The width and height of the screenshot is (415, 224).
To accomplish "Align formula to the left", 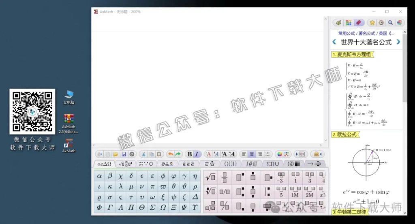I will [244, 154].
